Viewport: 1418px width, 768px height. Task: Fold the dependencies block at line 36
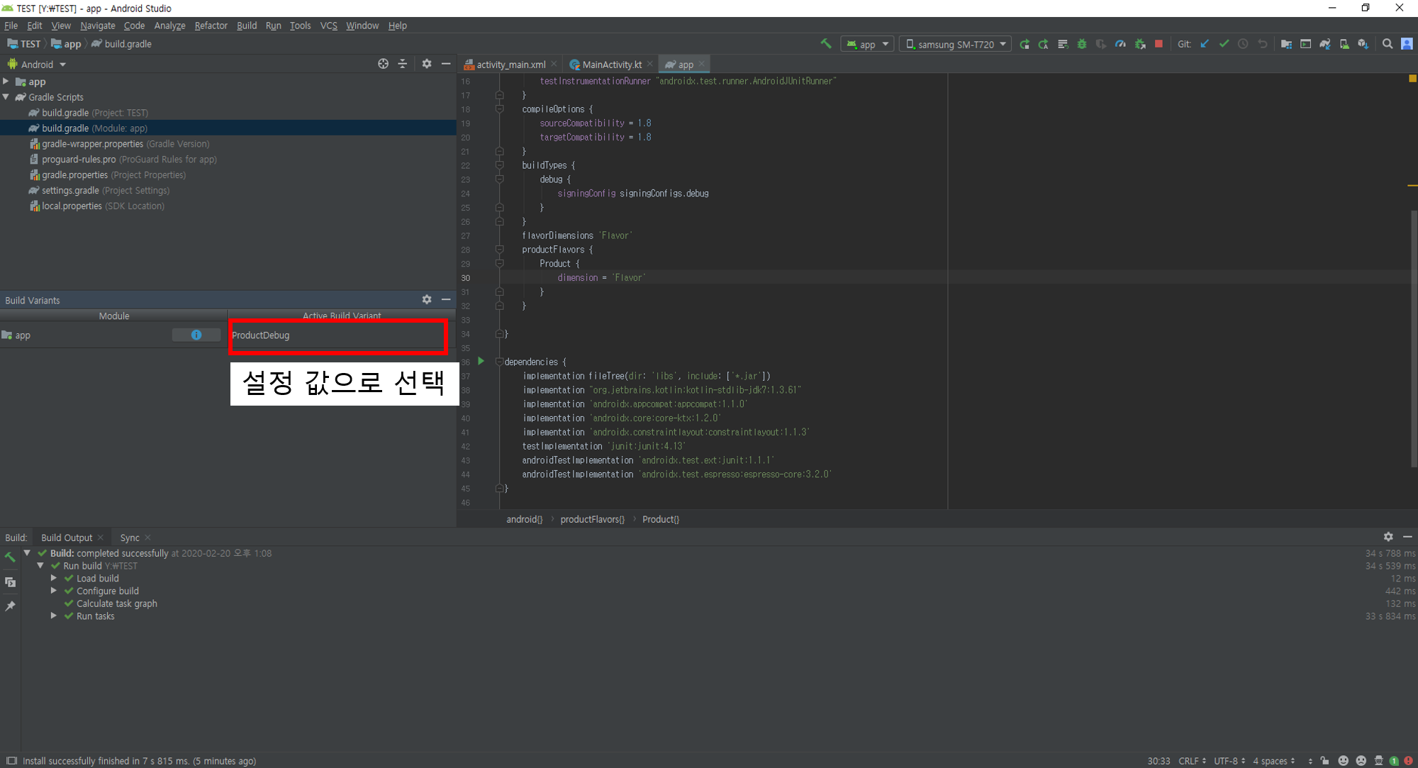click(x=499, y=362)
